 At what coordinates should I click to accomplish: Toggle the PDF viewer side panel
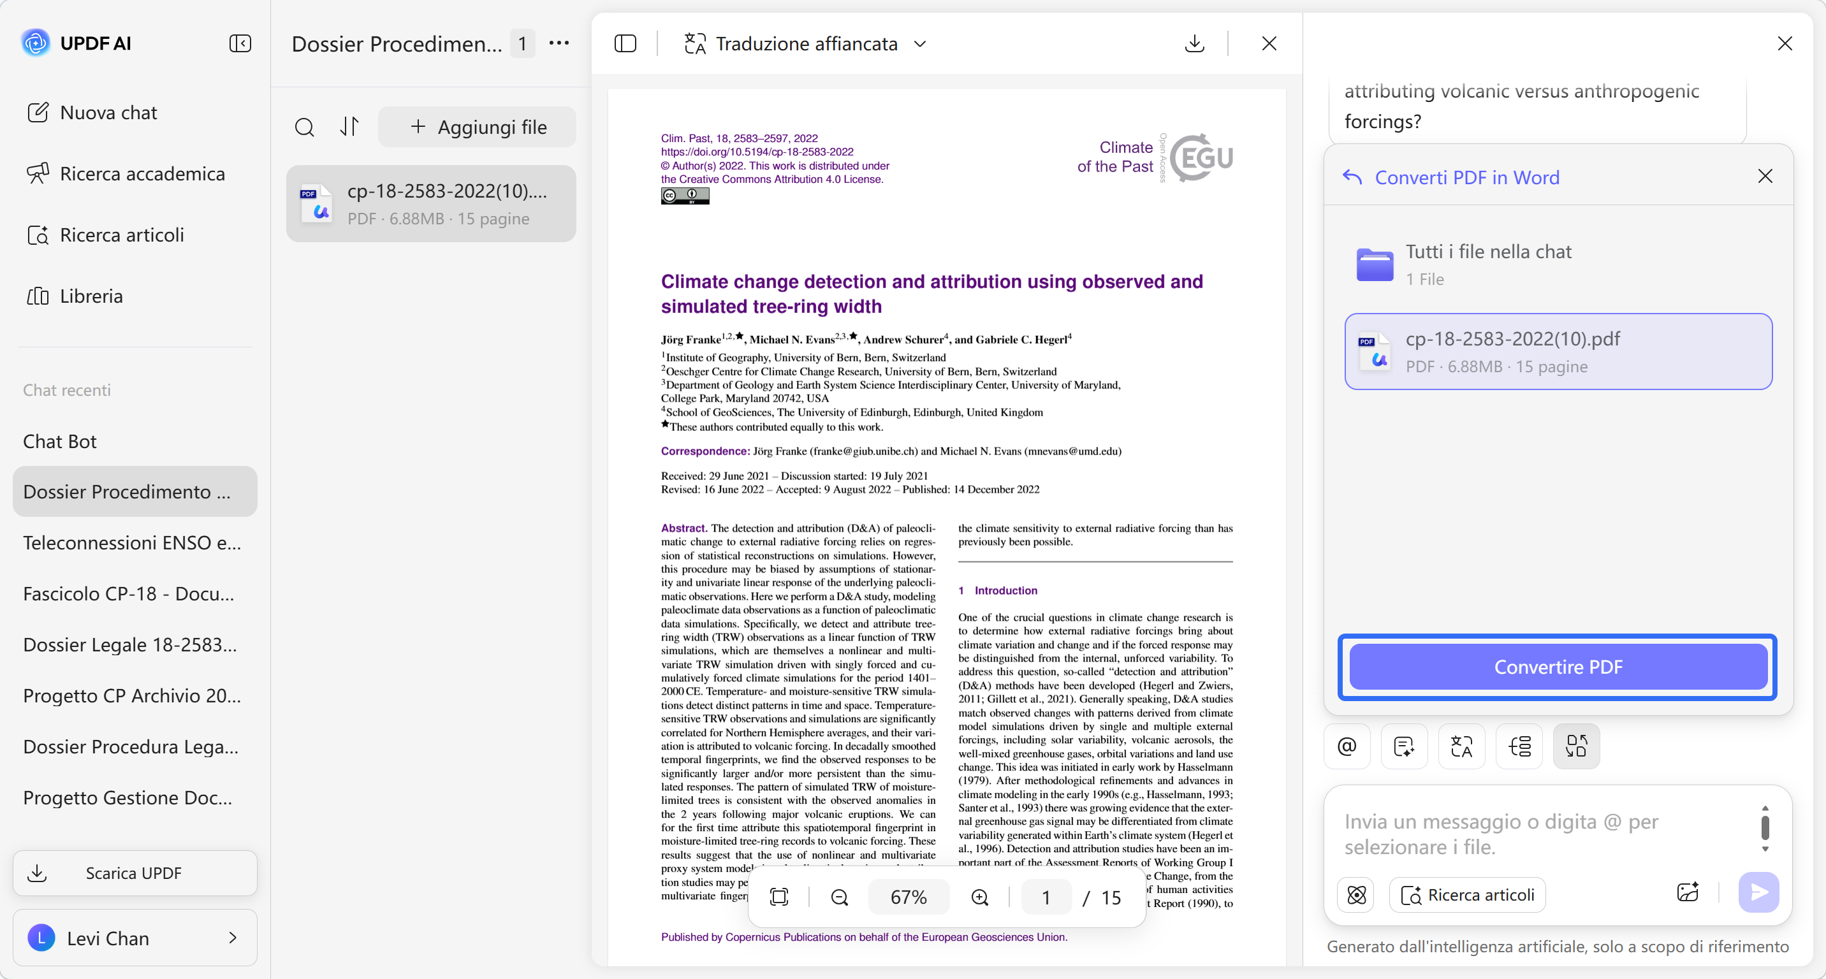coord(624,43)
